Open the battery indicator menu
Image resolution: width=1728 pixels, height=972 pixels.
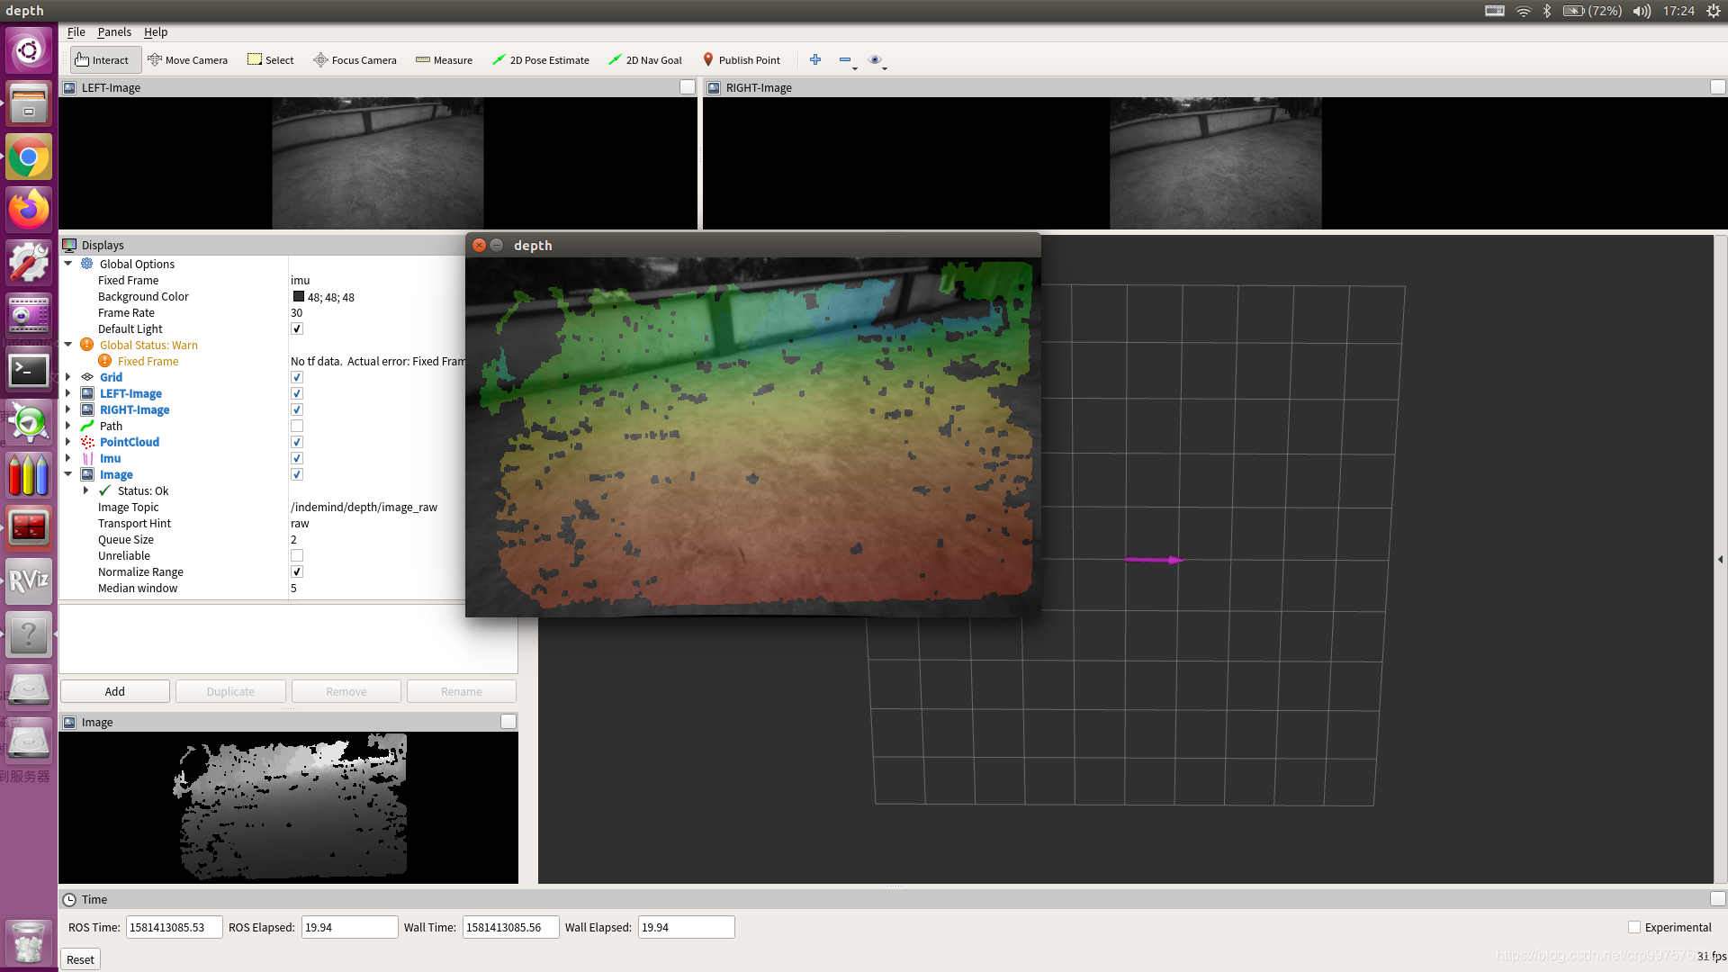point(1591,11)
